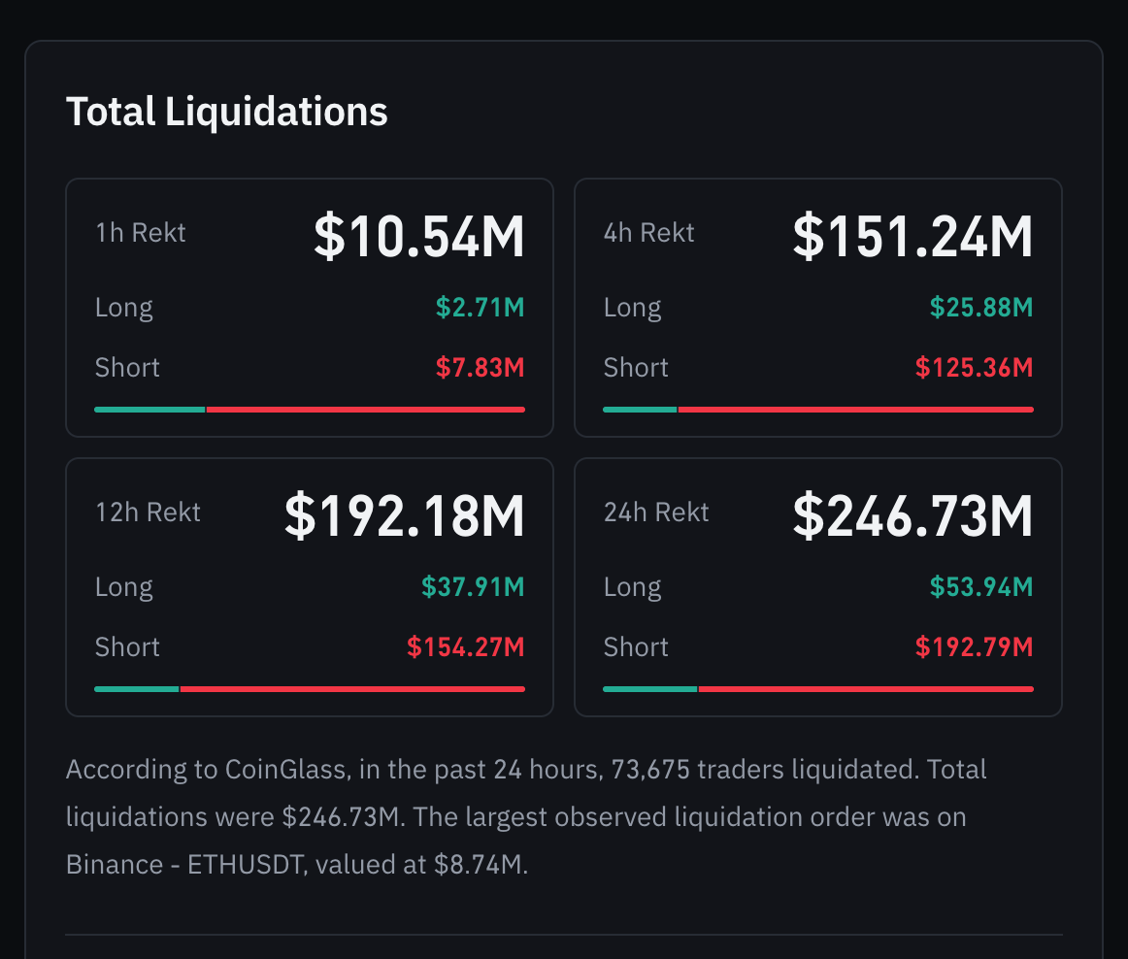Click the 24h long value $53.94M

[981, 587]
